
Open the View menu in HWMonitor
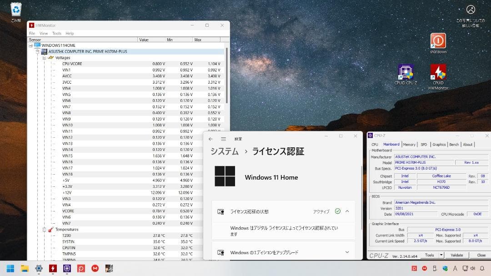(44, 33)
